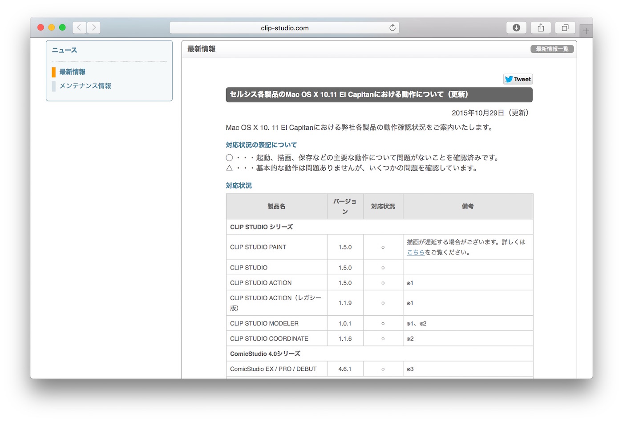Add a new tab with plus button
Screen dimensions: 623x422
586,31
